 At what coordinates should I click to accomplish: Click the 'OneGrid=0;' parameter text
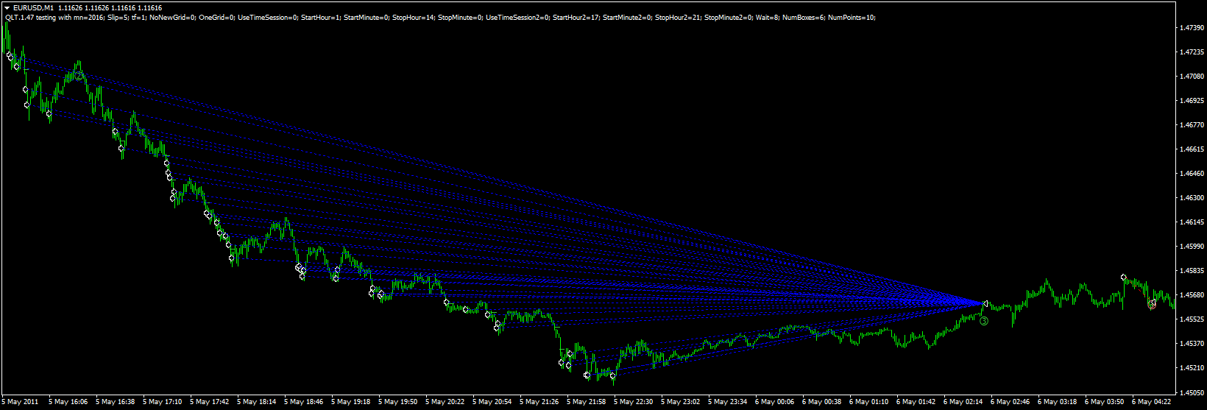(x=216, y=18)
